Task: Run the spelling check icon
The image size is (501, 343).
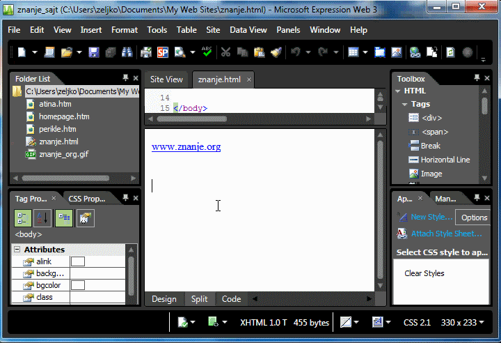Action: [207, 52]
